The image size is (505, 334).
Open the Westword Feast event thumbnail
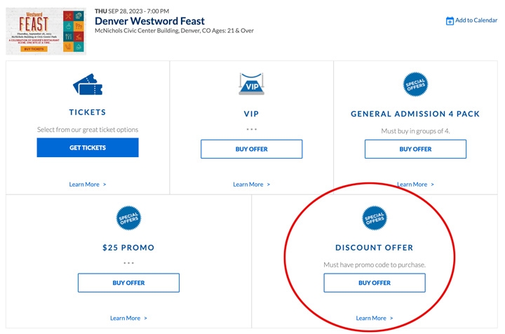click(x=46, y=32)
